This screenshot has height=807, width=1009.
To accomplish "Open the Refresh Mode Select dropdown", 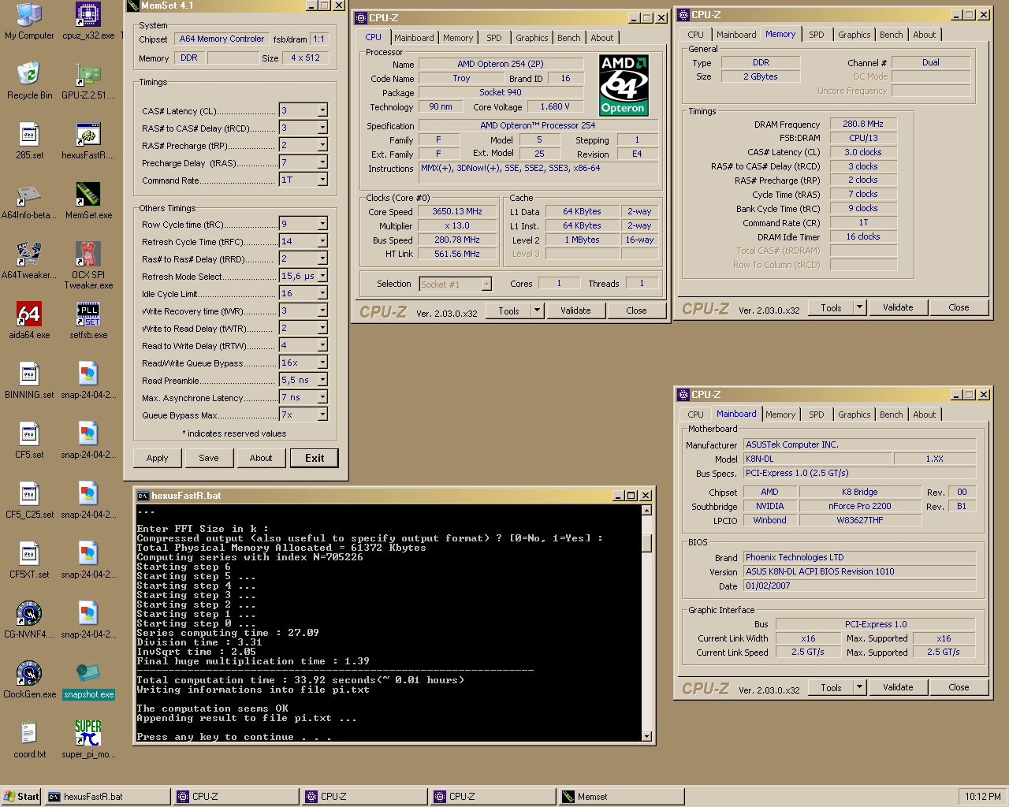I will (x=322, y=276).
